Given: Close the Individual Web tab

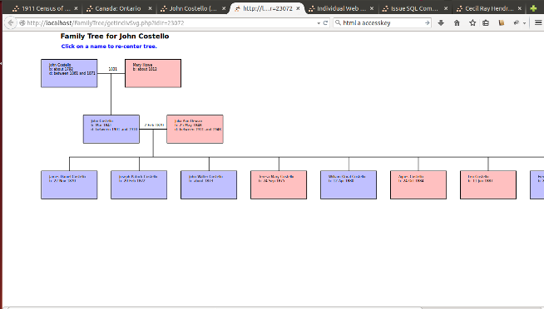Looking at the screenshot, I should click(372, 8).
